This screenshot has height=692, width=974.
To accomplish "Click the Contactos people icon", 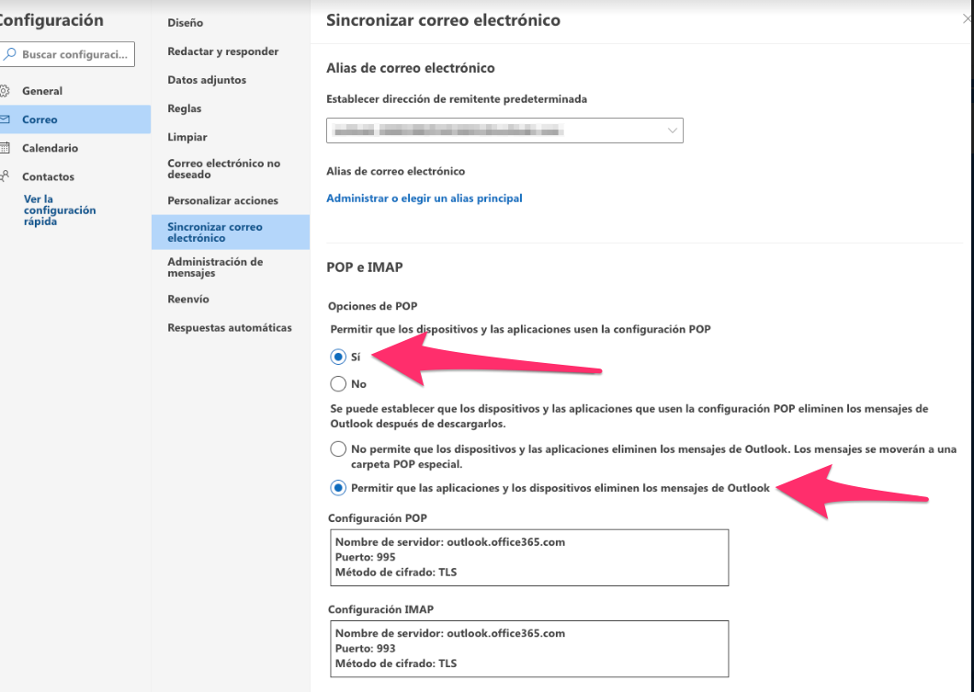I will [5, 176].
